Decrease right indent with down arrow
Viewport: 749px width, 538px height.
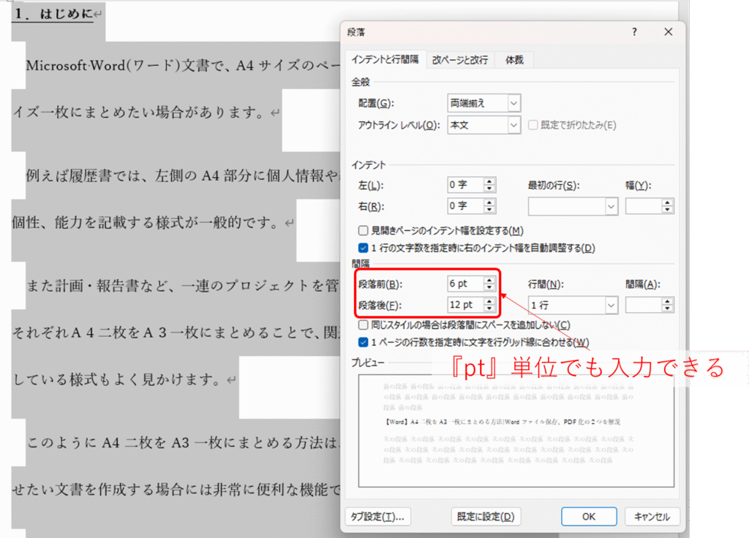tap(489, 211)
